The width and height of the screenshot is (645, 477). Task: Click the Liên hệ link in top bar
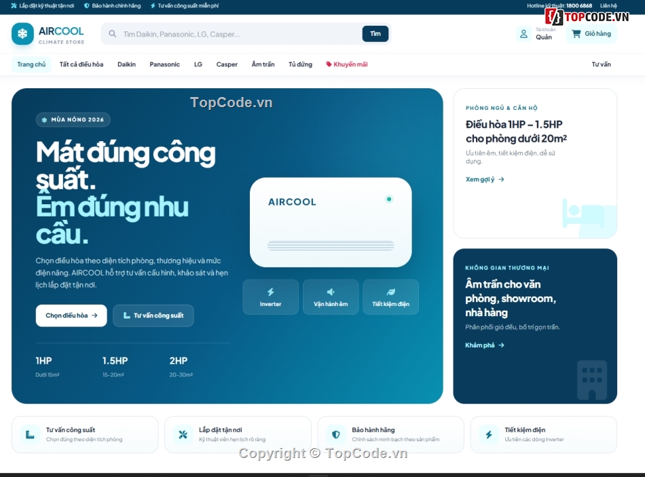[x=608, y=5]
